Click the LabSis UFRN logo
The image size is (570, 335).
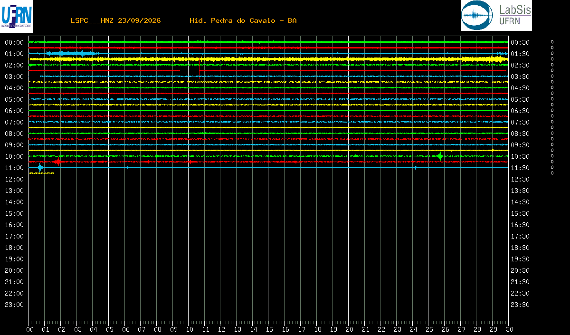tap(496, 15)
